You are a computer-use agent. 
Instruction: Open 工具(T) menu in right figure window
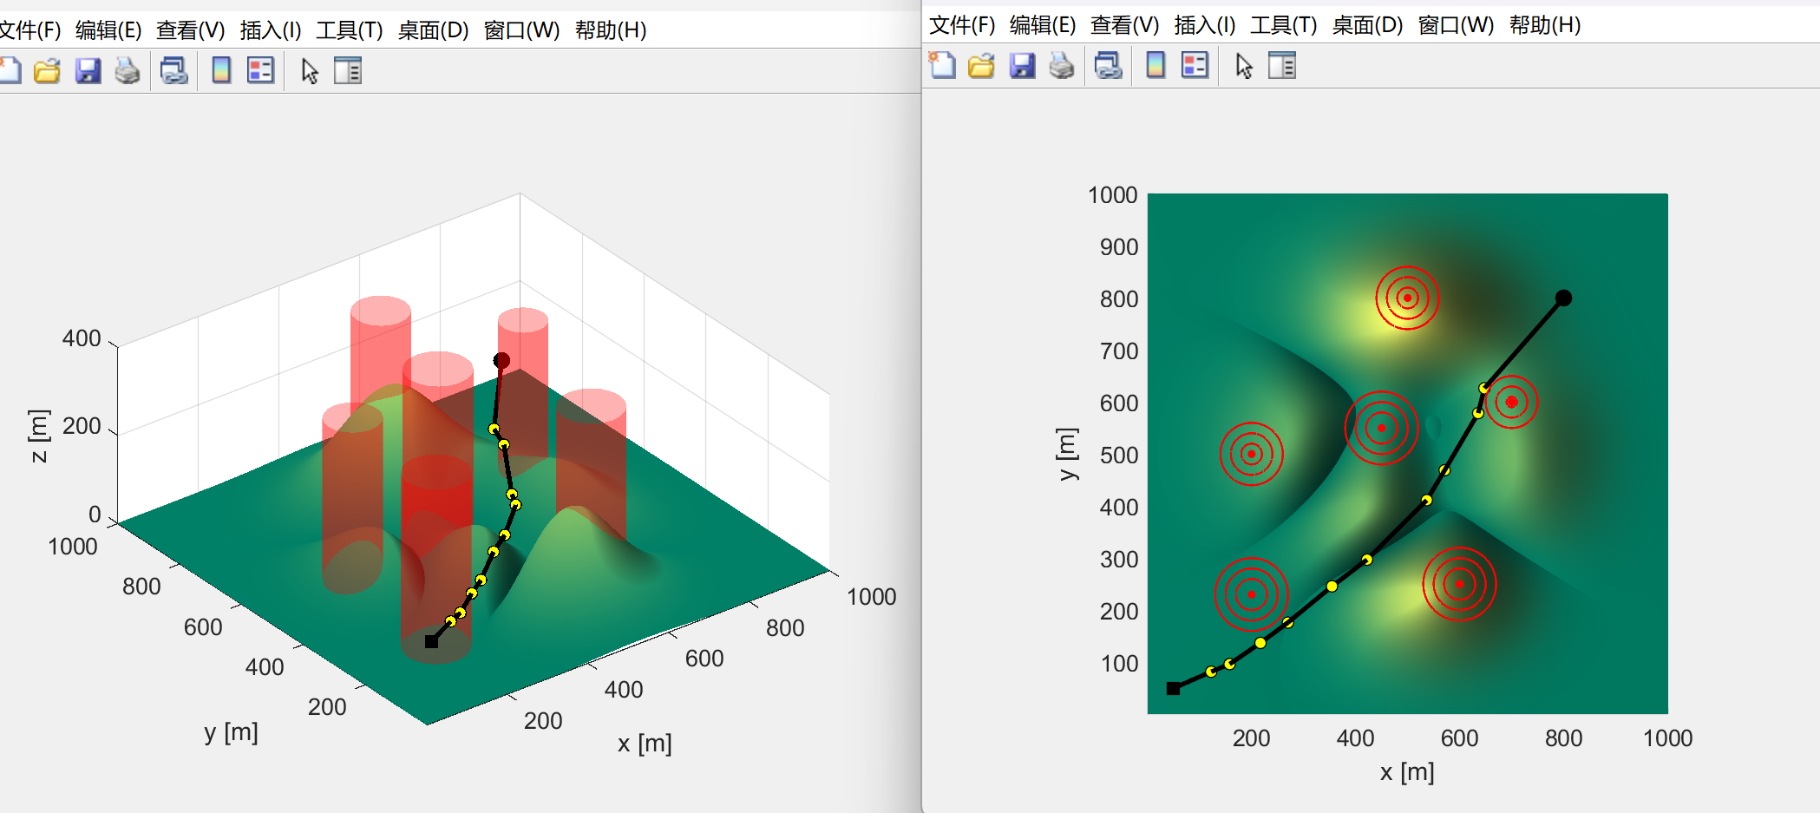coord(1283,25)
